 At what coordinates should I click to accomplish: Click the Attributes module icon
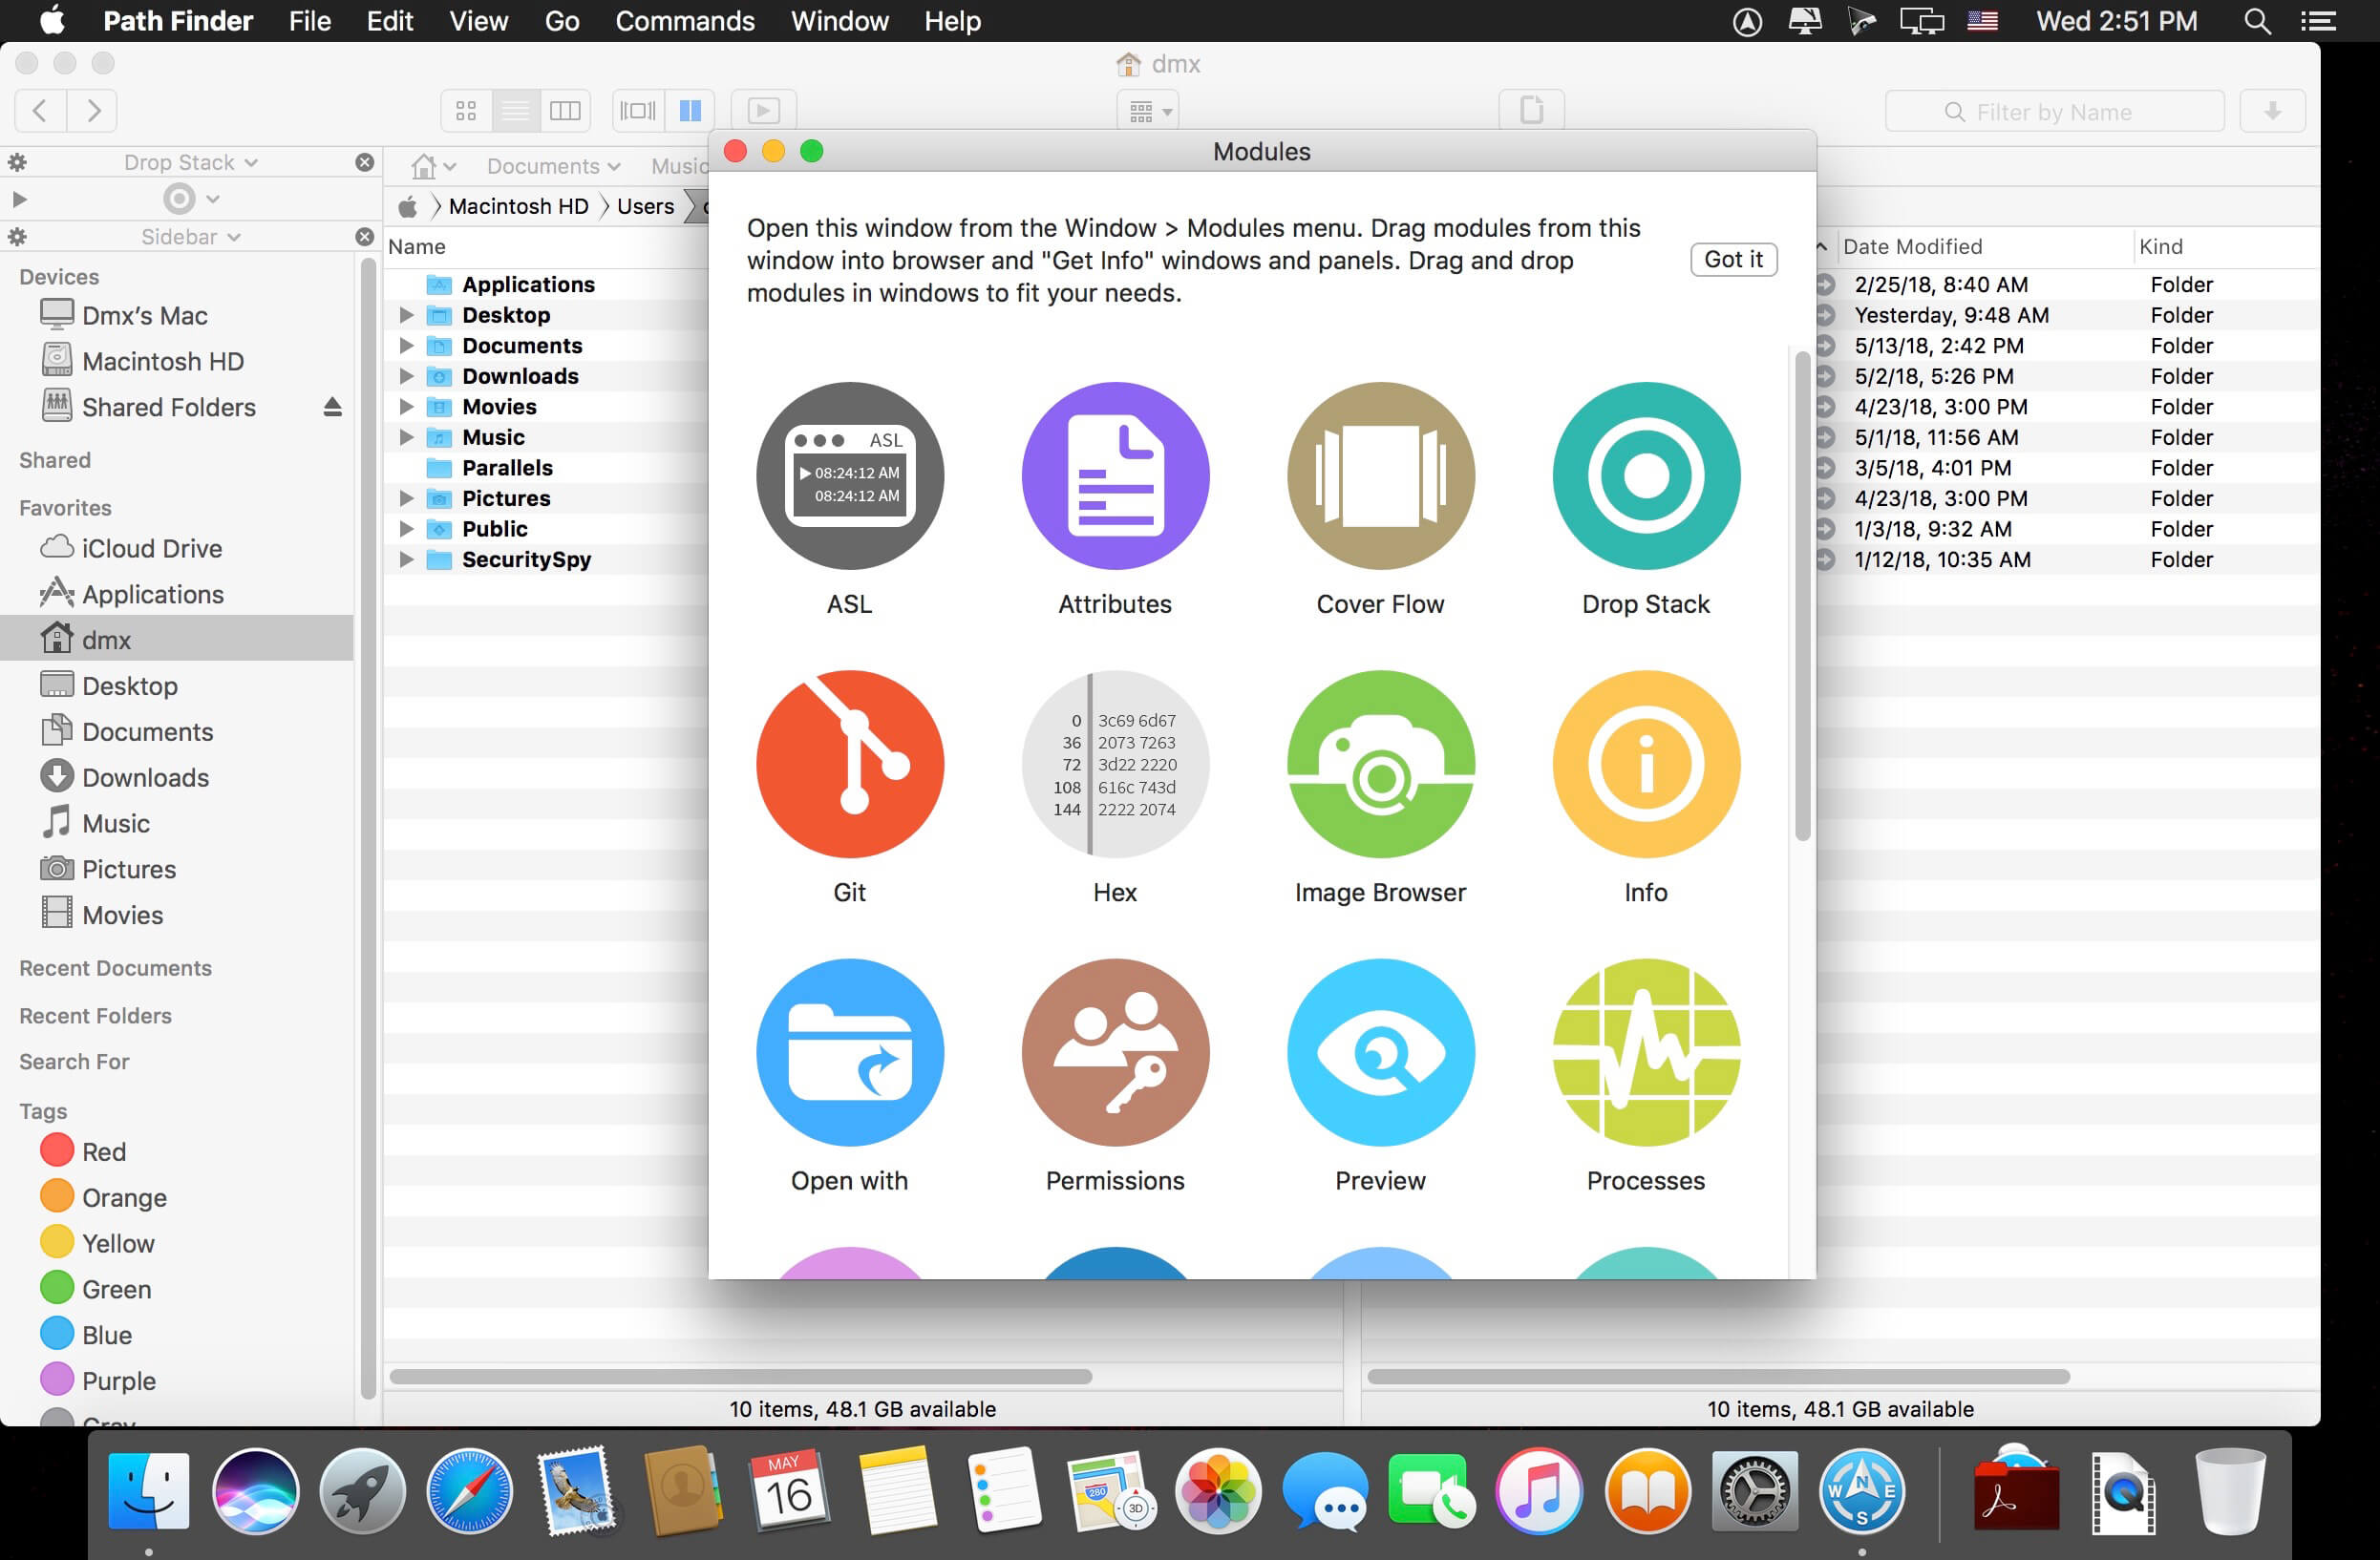coord(1115,475)
